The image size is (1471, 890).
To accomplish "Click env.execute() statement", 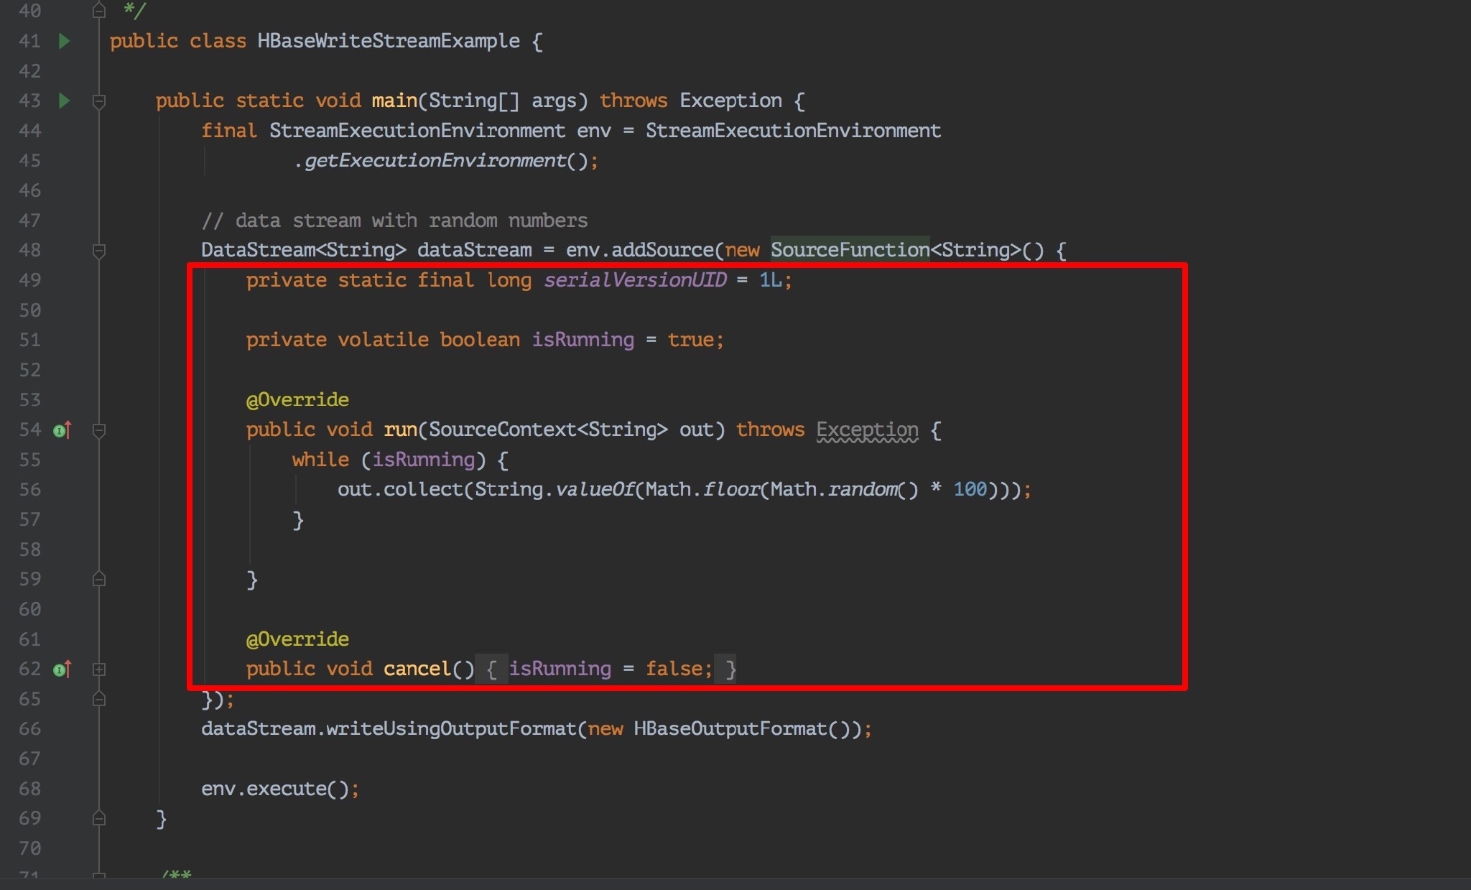I will (x=280, y=789).
